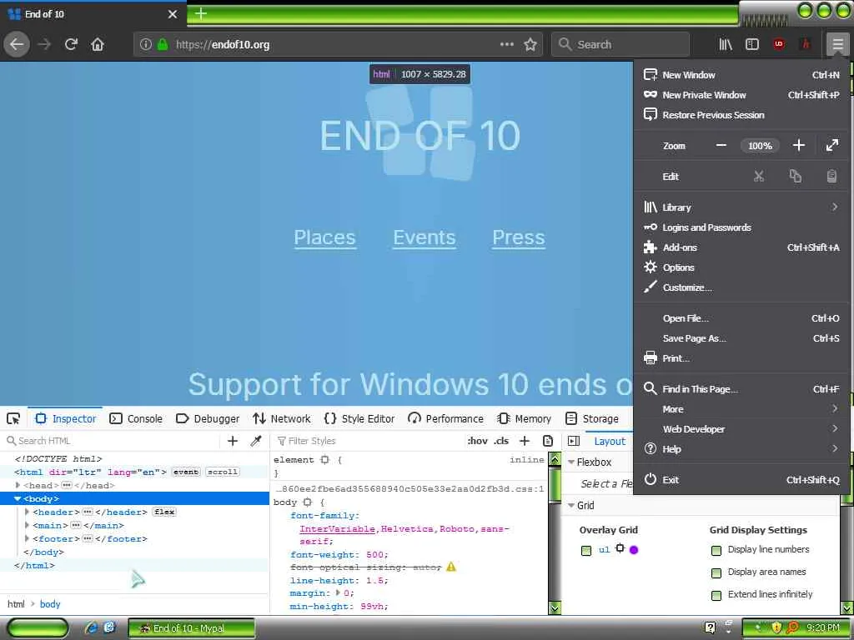Click the Cut scissors icon
The width and height of the screenshot is (854, 640).
pos(759,177)
